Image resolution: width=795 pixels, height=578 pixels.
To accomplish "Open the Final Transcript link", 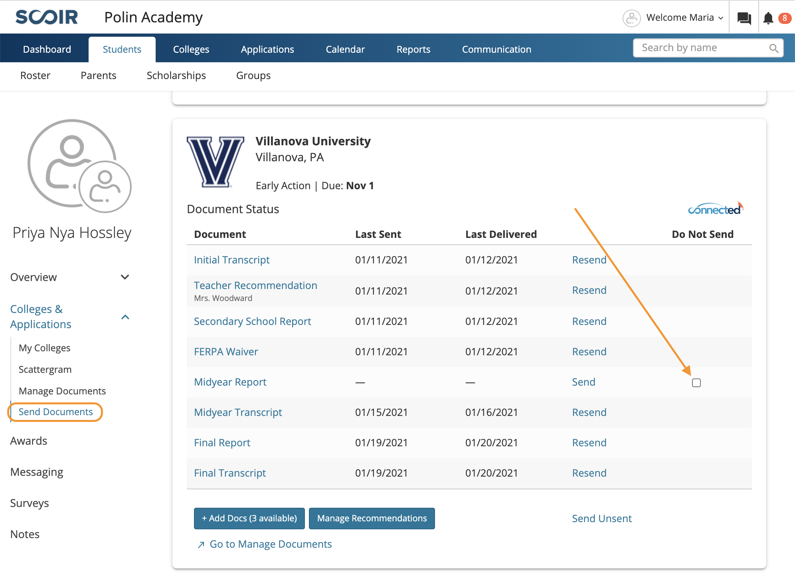I will 230,473.
